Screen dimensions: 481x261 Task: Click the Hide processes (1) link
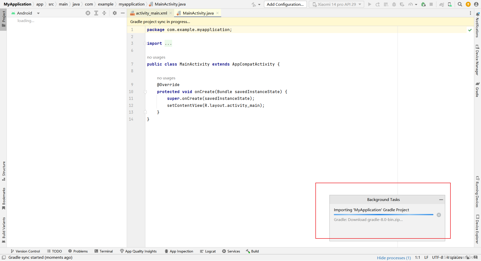[394, 258]
